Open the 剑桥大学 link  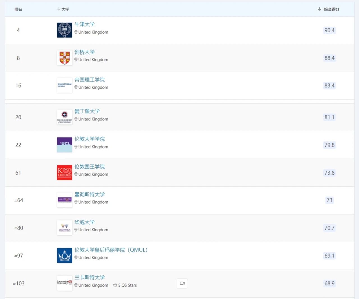click(x=84, y=52)
